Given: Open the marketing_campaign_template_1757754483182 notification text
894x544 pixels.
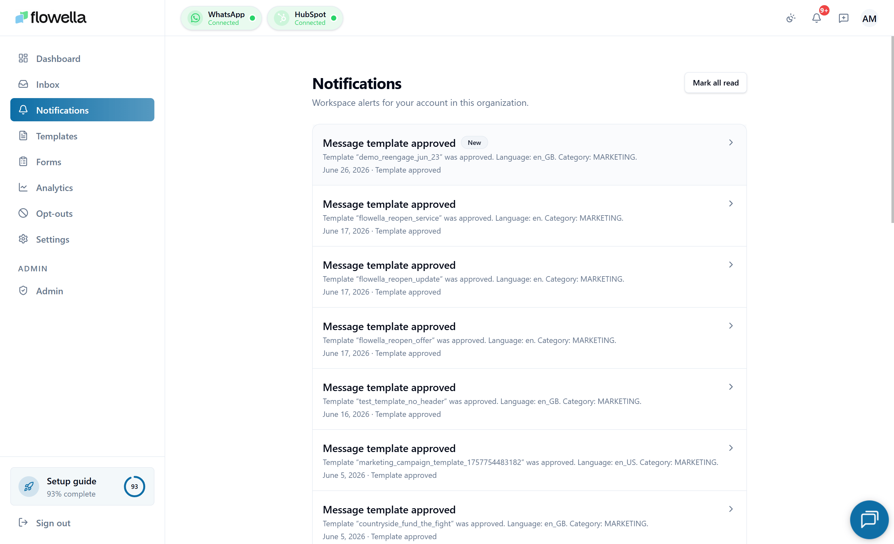Looking at the screenshot, I should (520, 462).
